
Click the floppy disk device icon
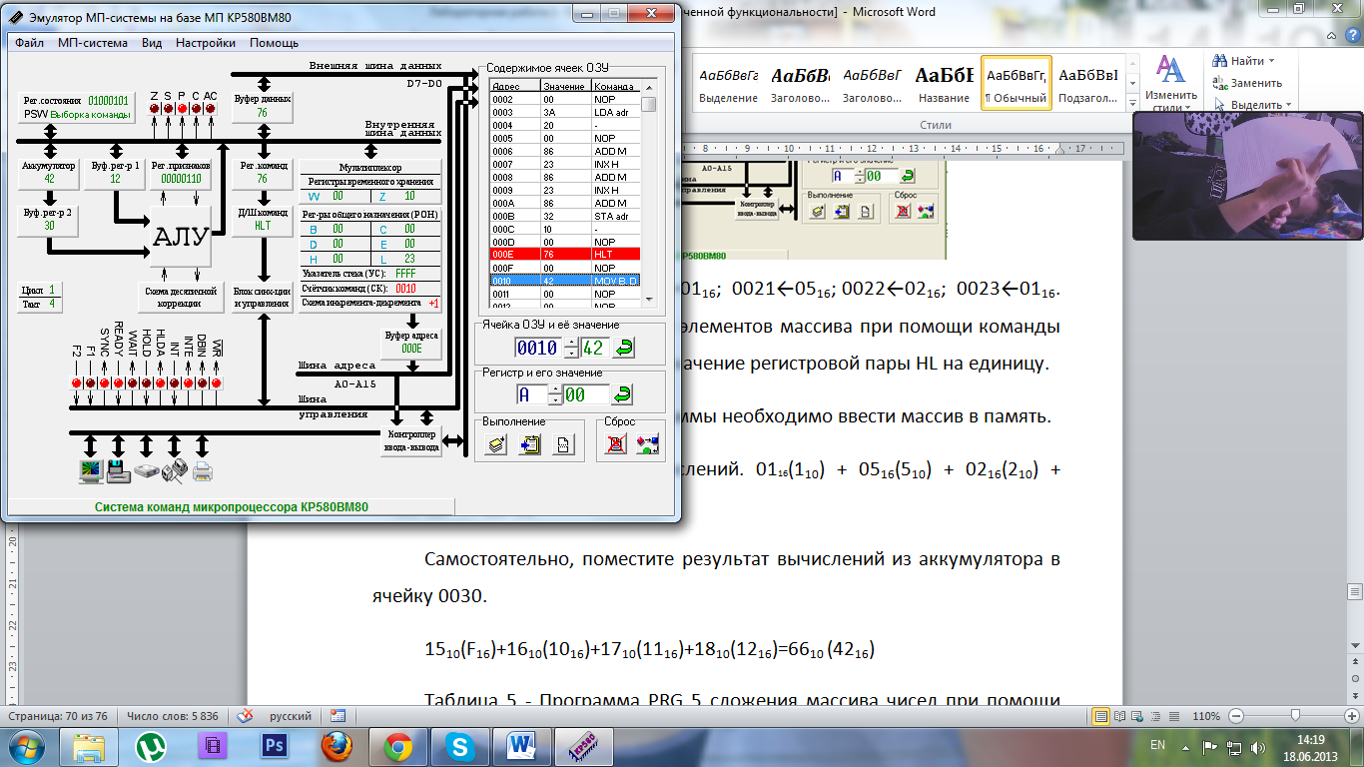(118, 472)
